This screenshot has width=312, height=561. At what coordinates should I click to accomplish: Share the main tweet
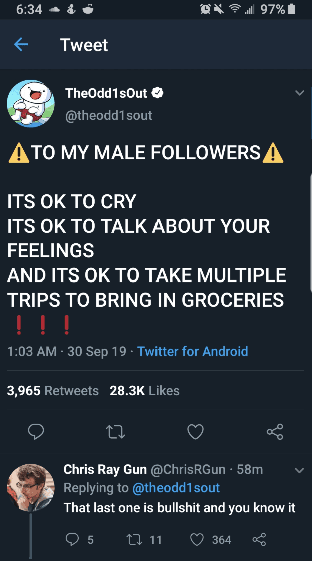tap(275, 431)
